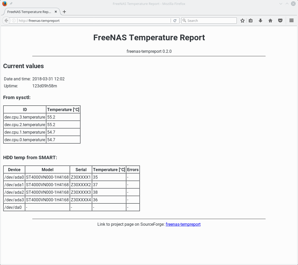This screenshot has width=298, height=265.
Task: Click the Home button in the toolbar
Action: (270, 20)
